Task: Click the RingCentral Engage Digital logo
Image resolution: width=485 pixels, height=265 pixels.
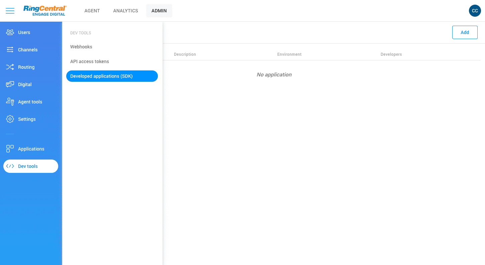Action: pos(45,11)
